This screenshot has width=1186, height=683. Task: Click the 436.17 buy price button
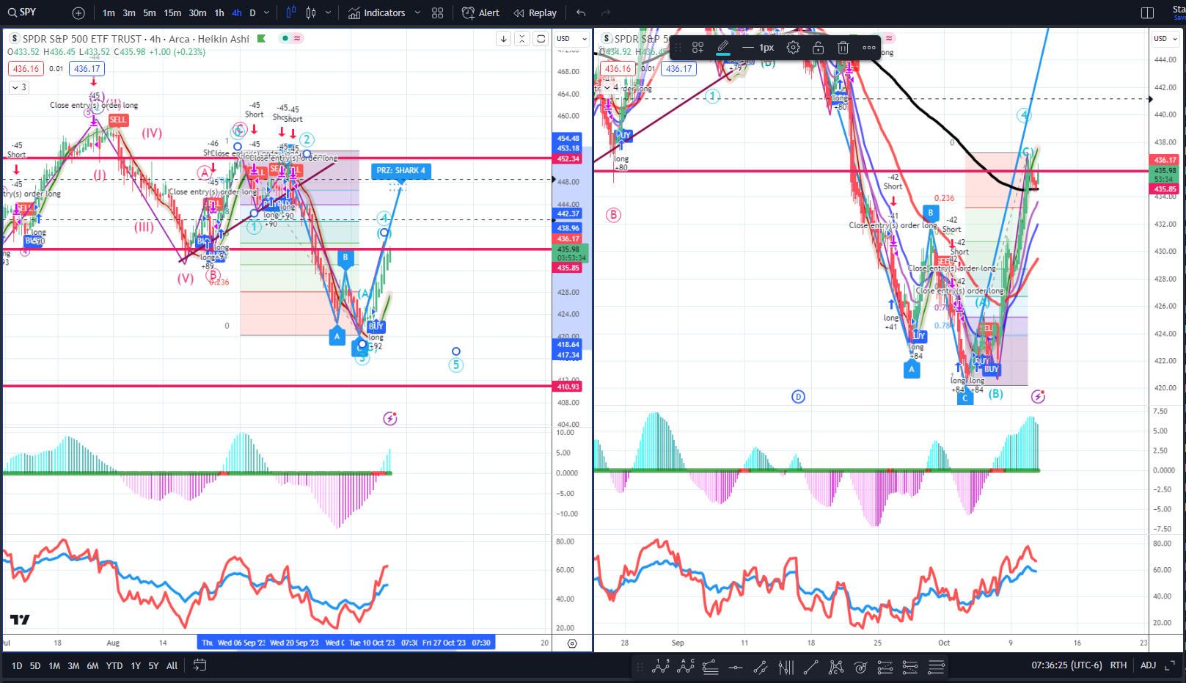[87, 69]
